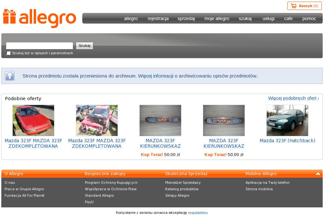The width and height of the screenshot is (324, 219).
Task: Click the allegro gift logo
Action: tap(40, 18)
